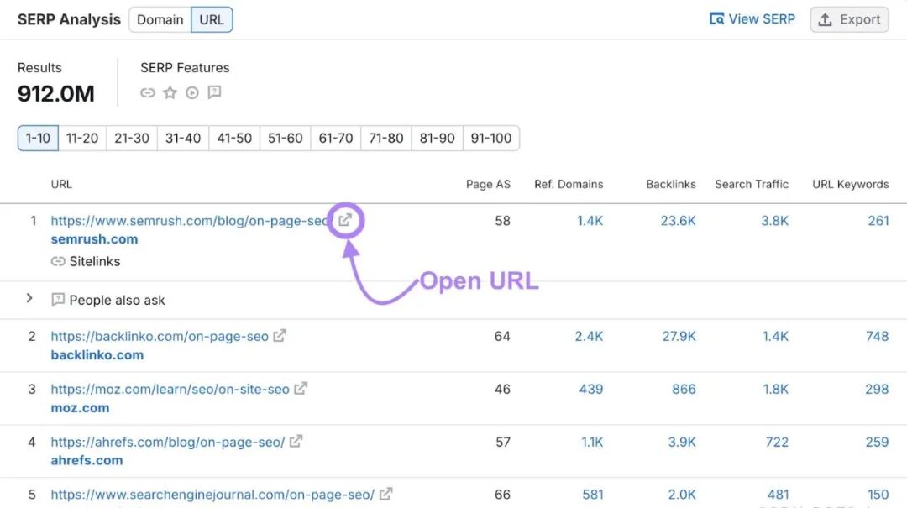This screenshot has height=508, width=907.
Task: Click searchenginejournal Ref. Domains value 581
Action: pyautogui.click(x=593, y=495)
